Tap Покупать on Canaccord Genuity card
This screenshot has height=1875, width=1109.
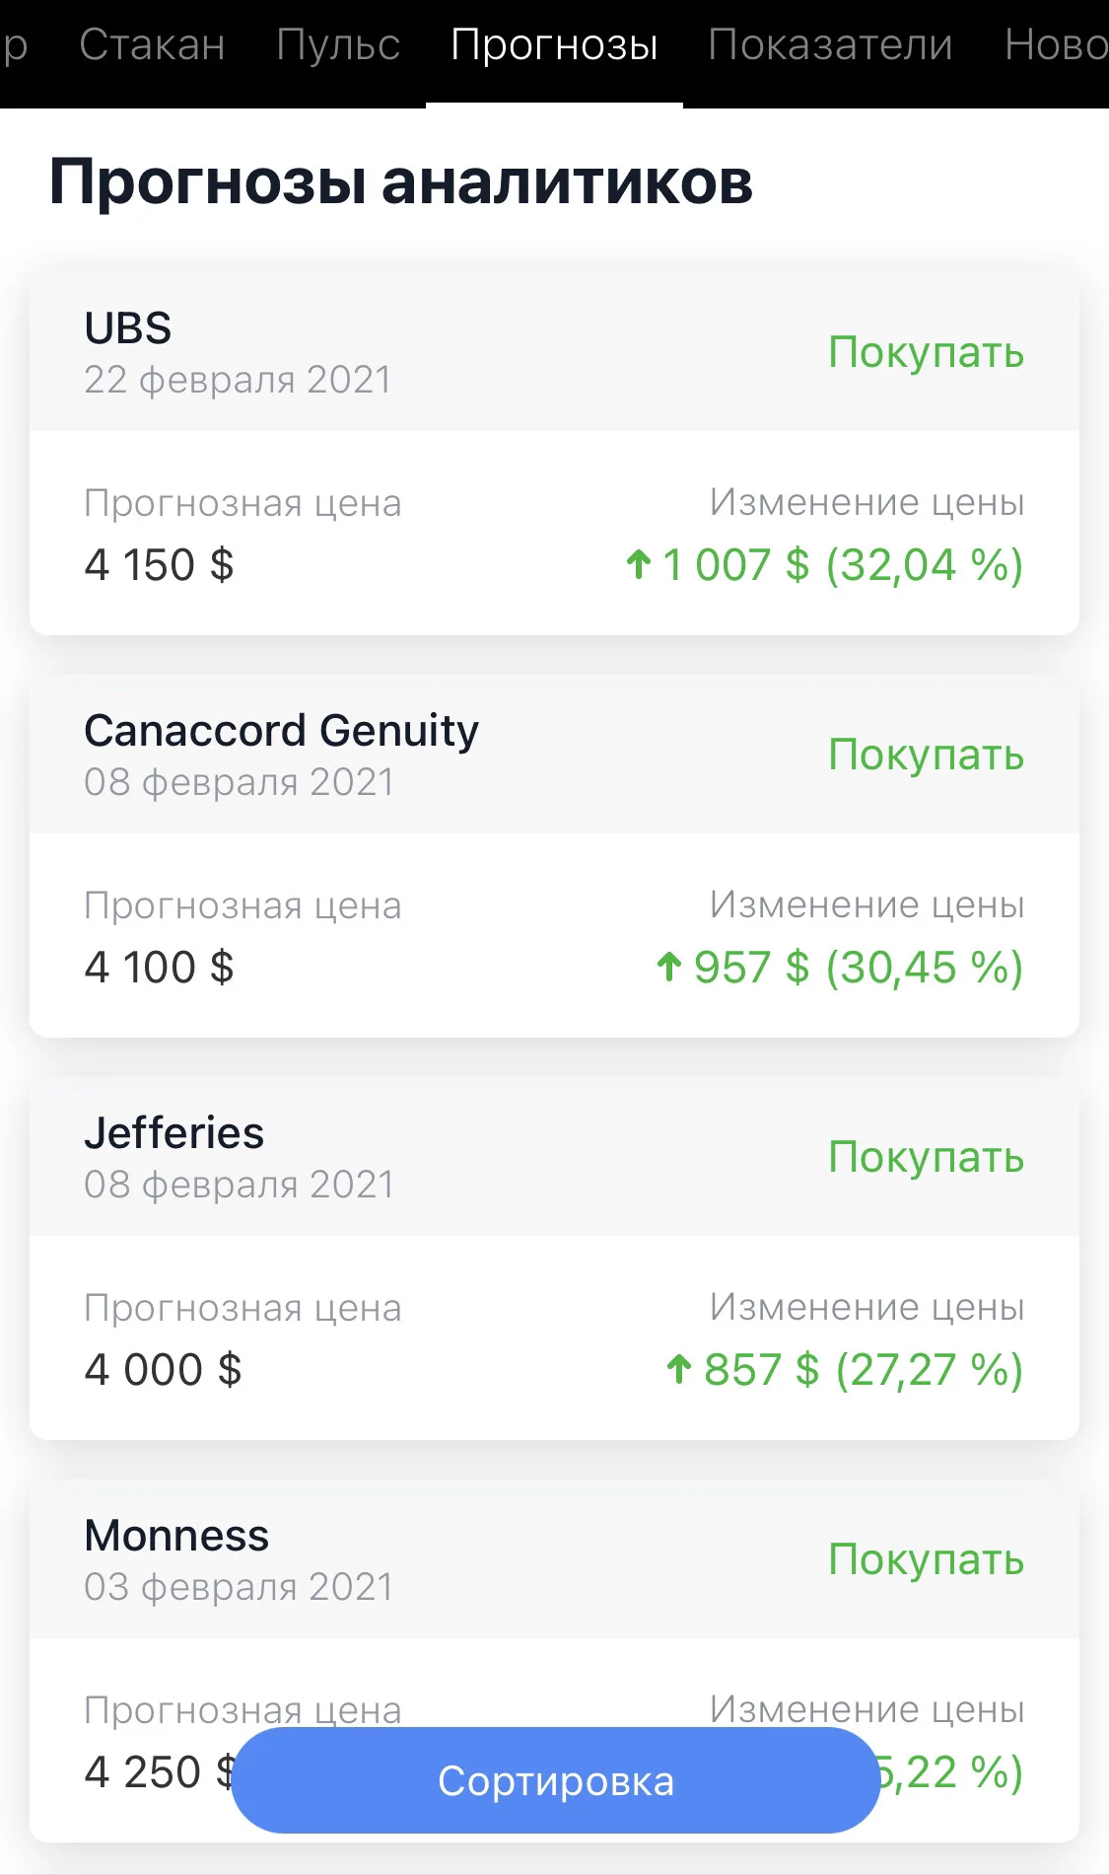926,755
